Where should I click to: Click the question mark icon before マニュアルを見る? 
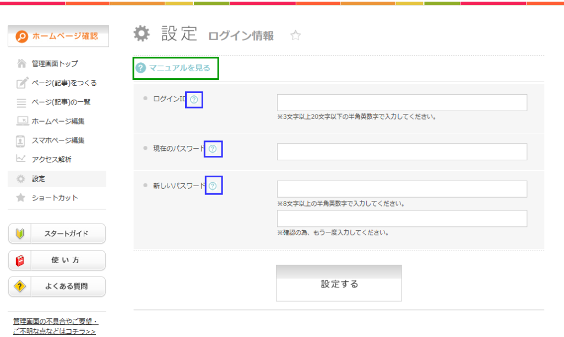(x=141, y=68)
